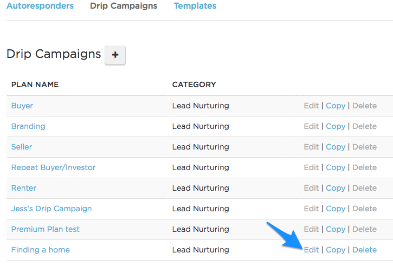393x266 pixels.
Task: Copy the Seller plan
Action: 336,147
